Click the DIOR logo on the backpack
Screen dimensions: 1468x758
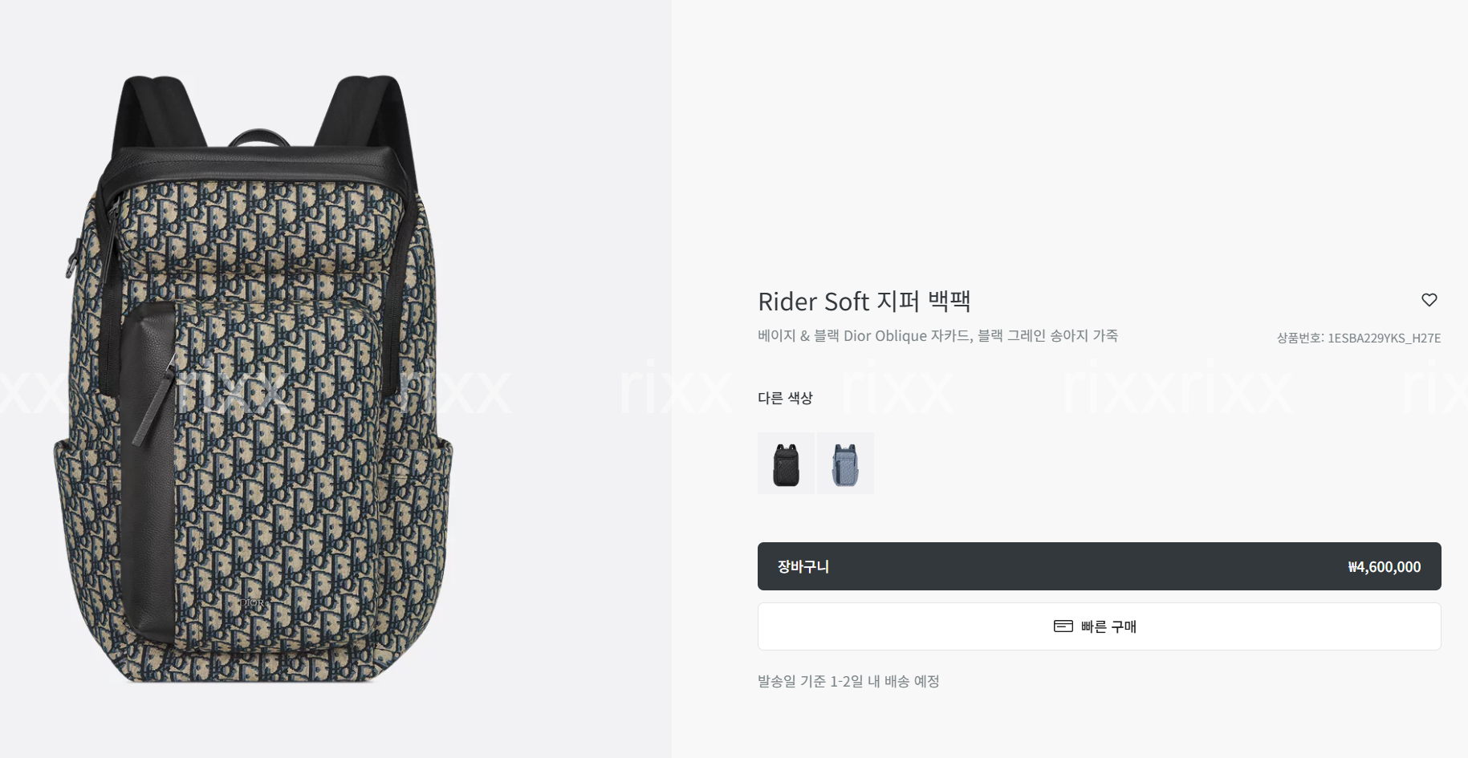(251, 602)
